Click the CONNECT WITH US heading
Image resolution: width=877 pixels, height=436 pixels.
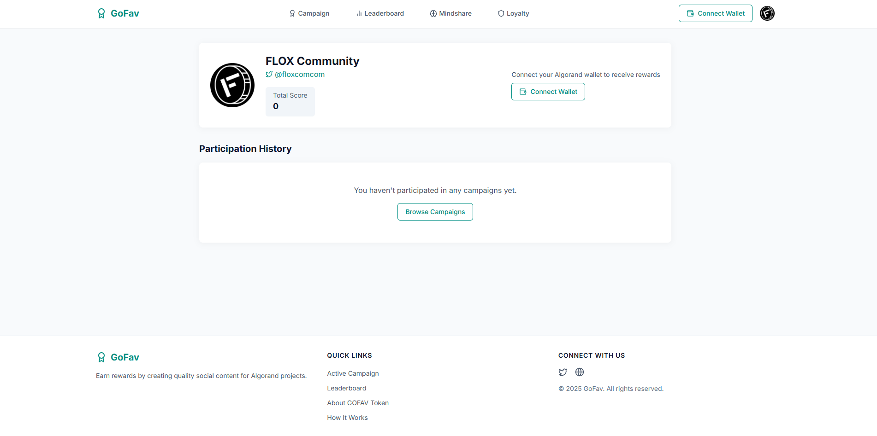point(592,355)
